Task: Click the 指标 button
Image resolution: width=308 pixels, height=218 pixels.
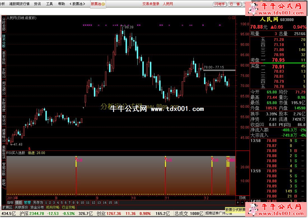Action: click(10, 203)
